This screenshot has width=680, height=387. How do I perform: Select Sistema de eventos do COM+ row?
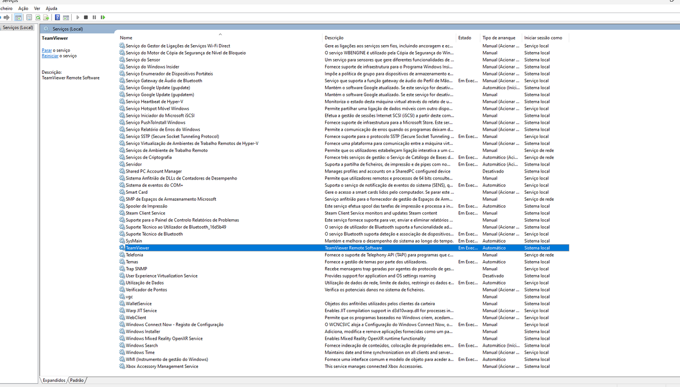(x=344, y=185)
